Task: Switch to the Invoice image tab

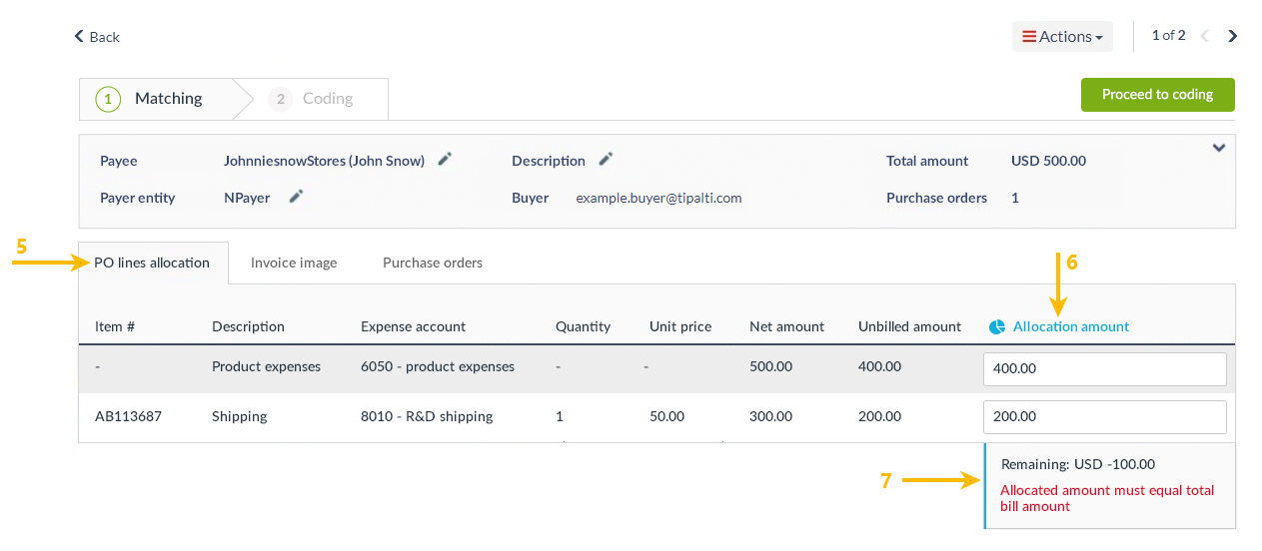Action: [x=294, y=264]
